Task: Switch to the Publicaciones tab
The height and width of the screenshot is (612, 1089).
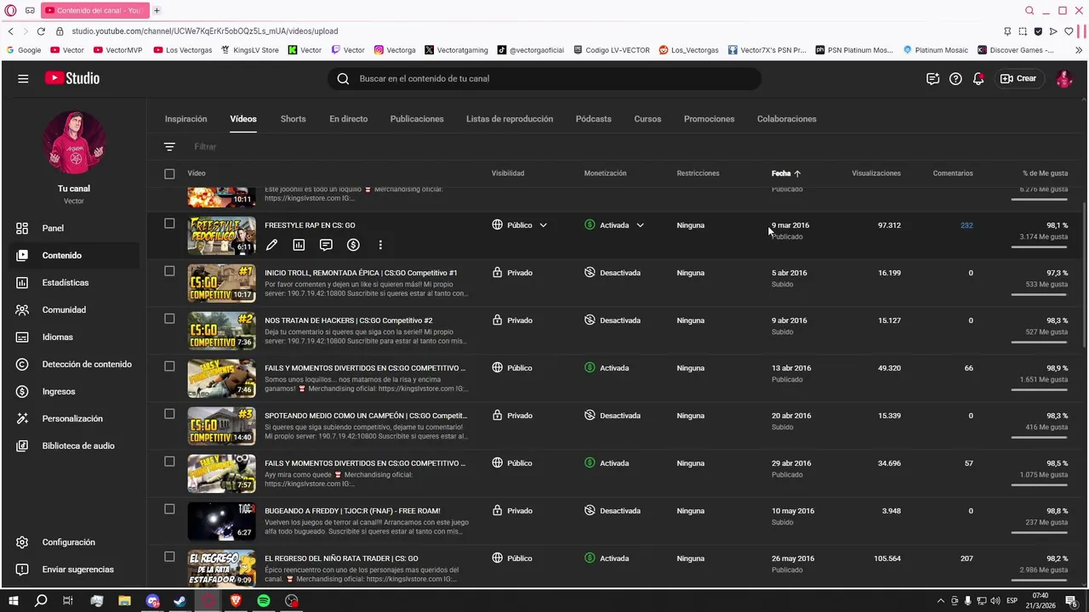Action: click(417, 119)
